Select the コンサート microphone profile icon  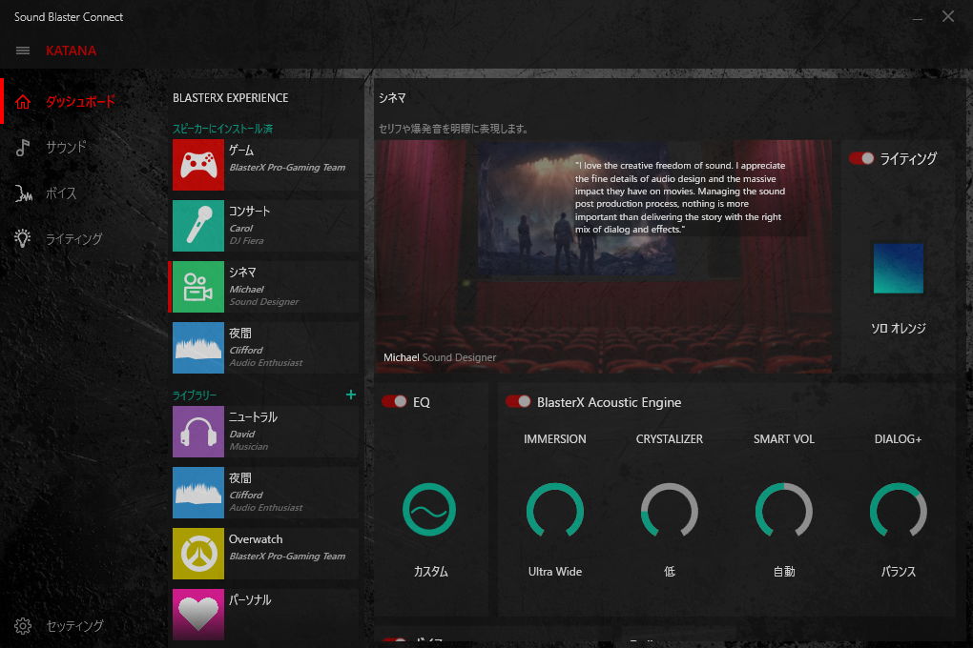click(x=198, y=226)
